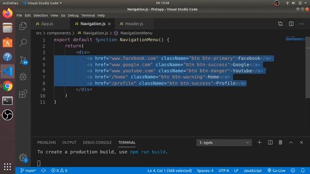This screenshot has width=310, height=174.
Task: Click line number 9 in the gutter
Action: pyautogui.click(x=44, y=89)
